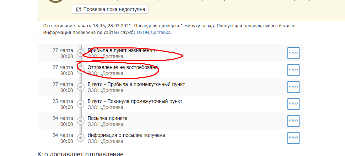Click the '25 марта' date label
The height and width of the screenshot is (156, 345).
(63, 101)
